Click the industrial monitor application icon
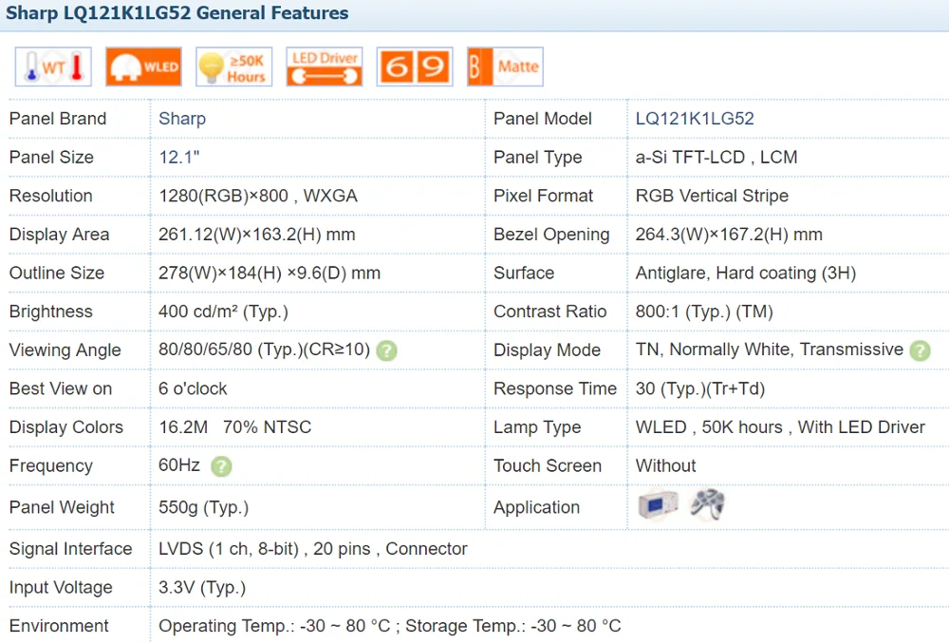This screenshot has height=643, width=949. (x=658, y=504)
